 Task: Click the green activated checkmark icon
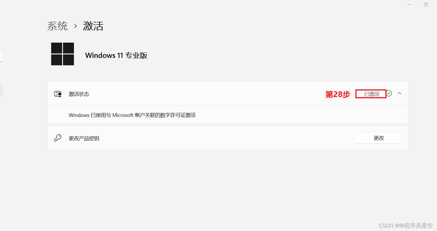pos(389,93)
